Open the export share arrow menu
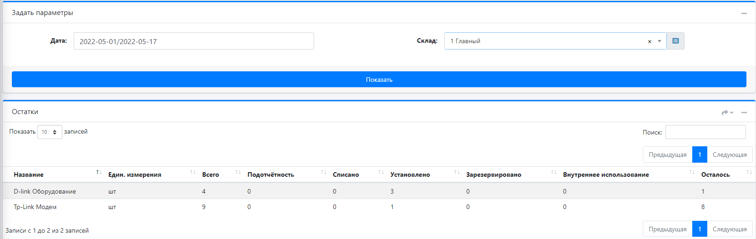756x239 pixels. point(727,112)
